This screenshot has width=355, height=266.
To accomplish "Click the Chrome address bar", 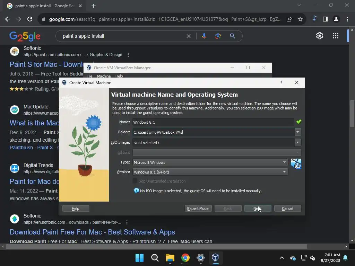I will coord(165,19).
